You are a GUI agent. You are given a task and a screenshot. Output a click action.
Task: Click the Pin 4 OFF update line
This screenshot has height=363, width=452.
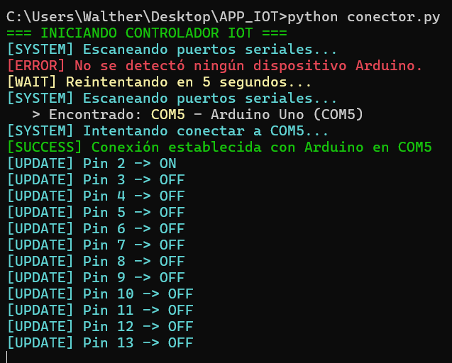click(96, 196)
